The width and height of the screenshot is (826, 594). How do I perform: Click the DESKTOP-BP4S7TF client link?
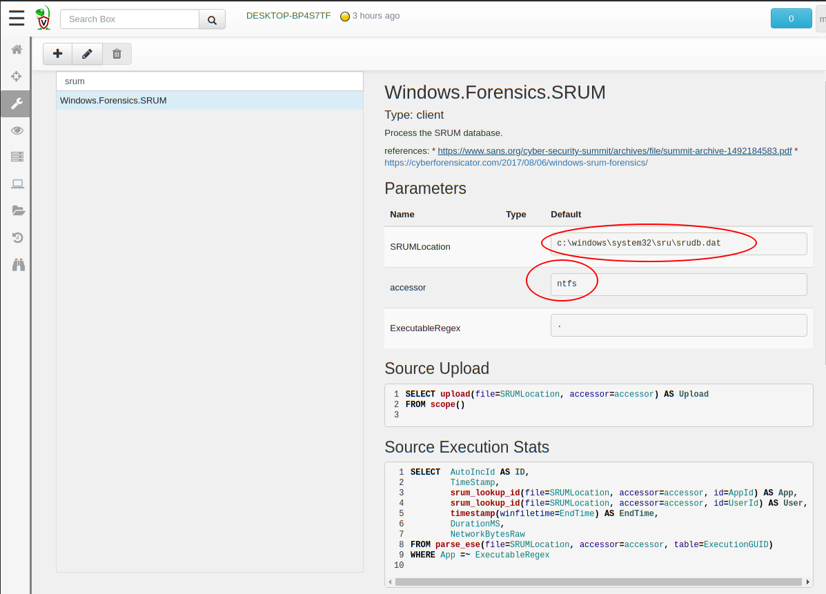pos(288,16)
